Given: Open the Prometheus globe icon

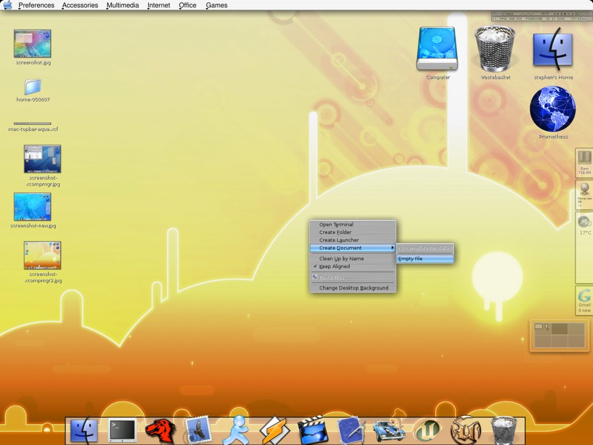Looking at the screenshot, I should [552, 109].
